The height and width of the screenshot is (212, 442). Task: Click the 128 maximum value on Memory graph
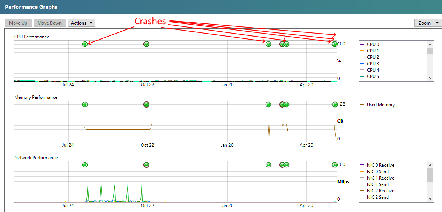(341, 104)
